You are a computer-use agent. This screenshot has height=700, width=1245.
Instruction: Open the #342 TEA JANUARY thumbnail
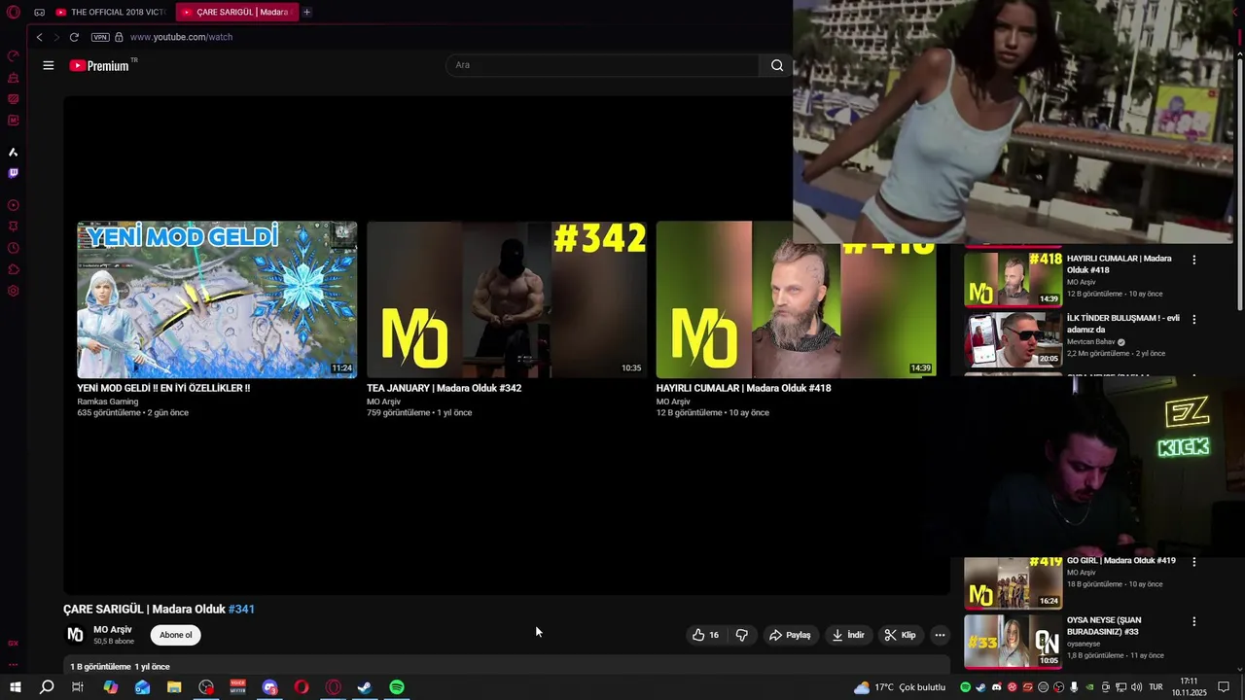[507, 299]
